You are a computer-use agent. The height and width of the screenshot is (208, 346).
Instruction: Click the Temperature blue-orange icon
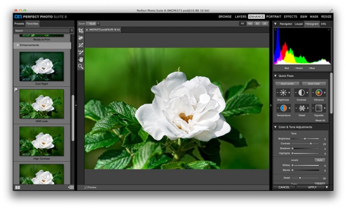(284, 108)
